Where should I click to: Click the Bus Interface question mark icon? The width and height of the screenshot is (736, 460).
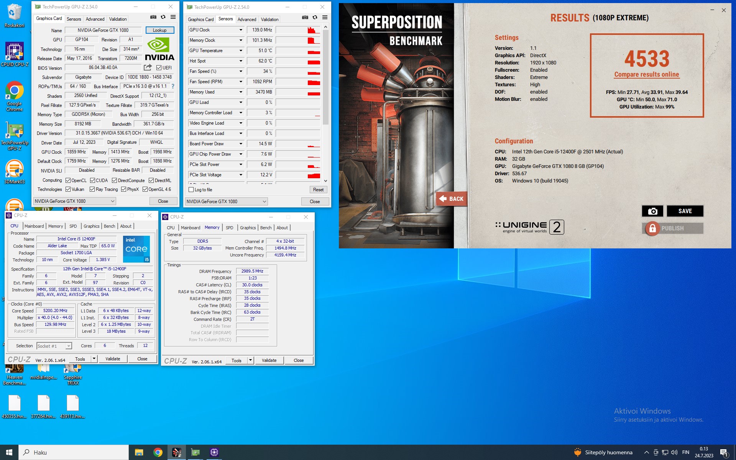[x=173, y=86]
